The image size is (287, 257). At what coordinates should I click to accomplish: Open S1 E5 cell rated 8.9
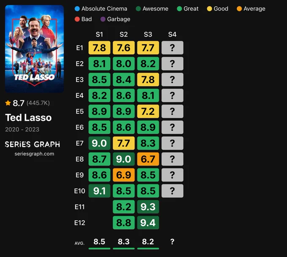99,111
